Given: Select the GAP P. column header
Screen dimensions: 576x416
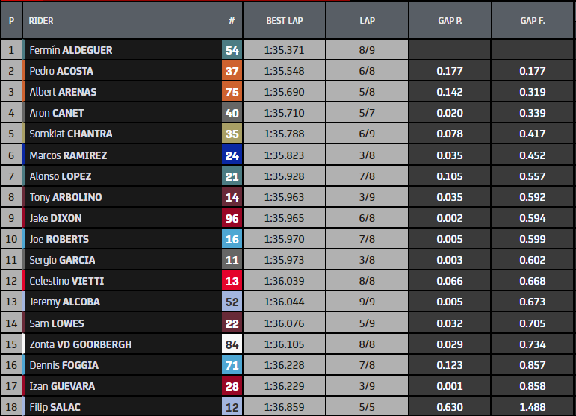Looking at the screenshot, I should point(450,21).
